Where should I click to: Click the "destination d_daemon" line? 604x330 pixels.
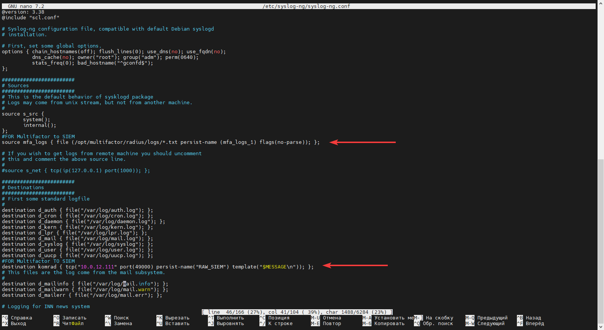click(84, 222)
